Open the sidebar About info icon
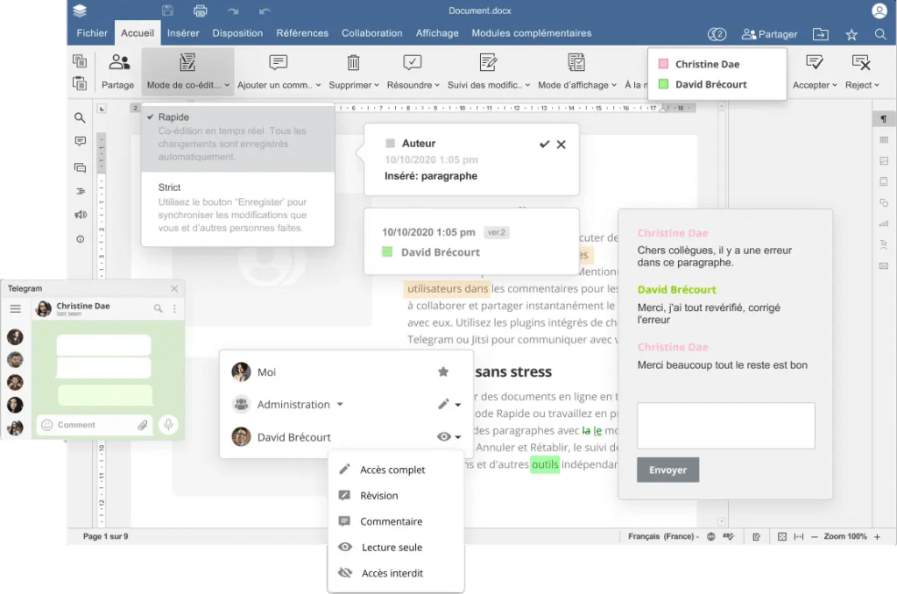The image size is (897, 594). [80, 239]
